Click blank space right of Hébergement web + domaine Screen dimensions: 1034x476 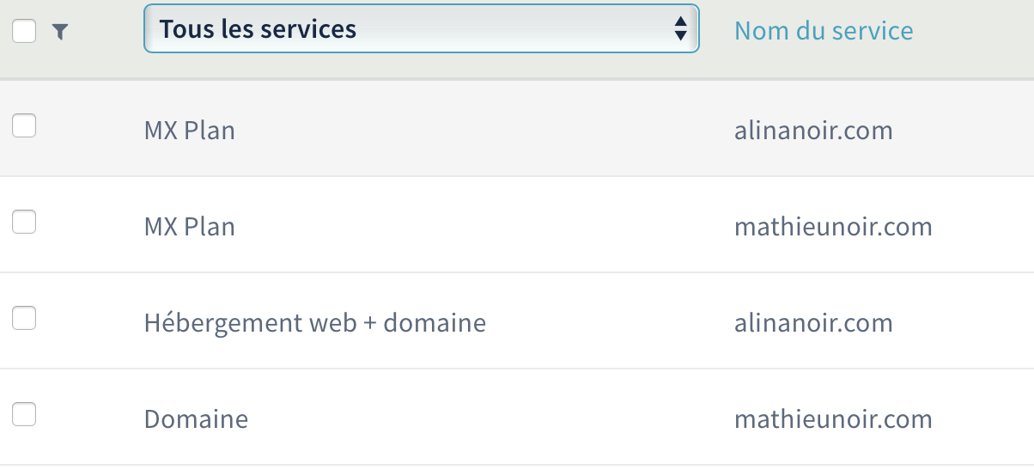[x=601, y=323]
